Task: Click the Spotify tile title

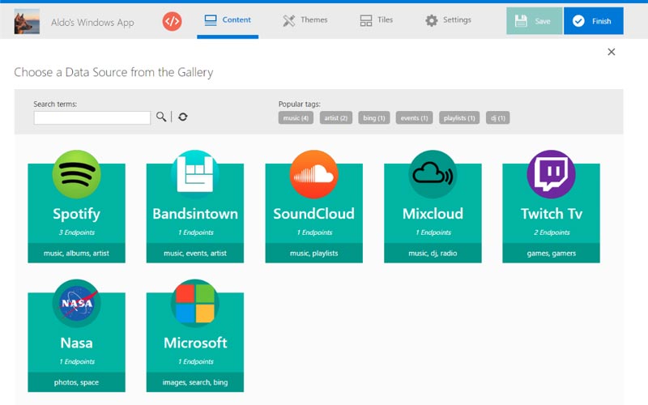Action: [x=76, y=214]
